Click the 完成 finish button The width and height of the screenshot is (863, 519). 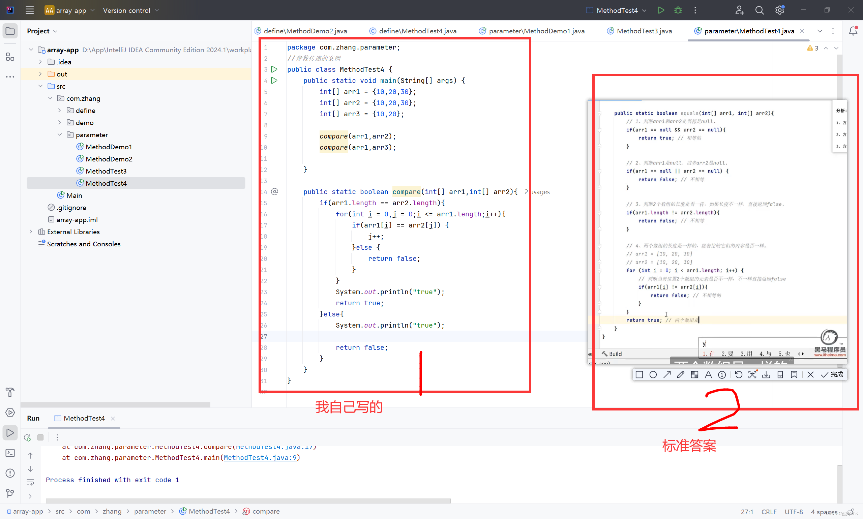pos(833,374)
